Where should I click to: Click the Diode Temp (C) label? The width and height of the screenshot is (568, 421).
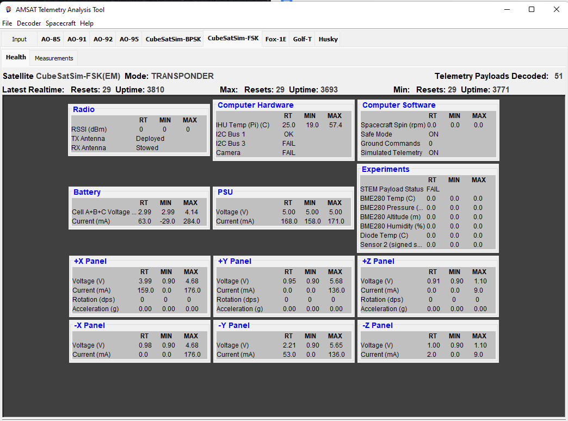pyautogui.click(x=384, y=235)
